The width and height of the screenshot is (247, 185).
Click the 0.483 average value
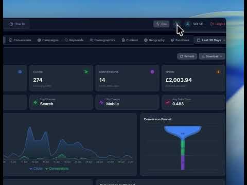(178, 104)
